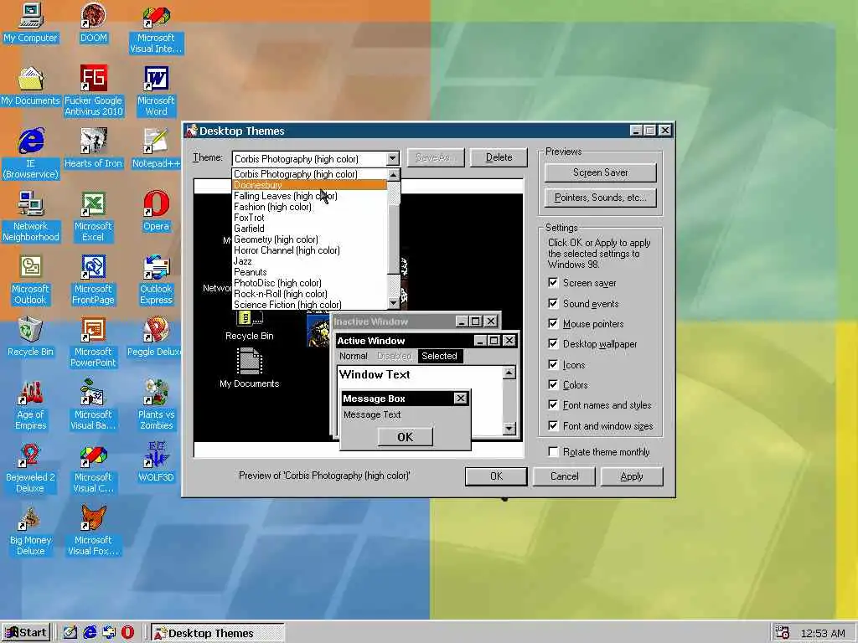This screenshot has width=858, height=643.
Task: Select the Google Antivirus 2010 shortcut
Action: (x=94, y=91)
